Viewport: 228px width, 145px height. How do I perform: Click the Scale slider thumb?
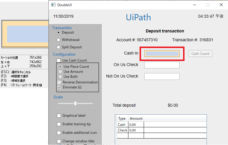76,103
